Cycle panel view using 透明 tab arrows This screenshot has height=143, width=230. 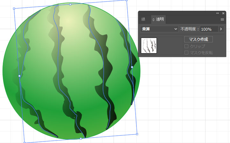(x=154, y=20)
